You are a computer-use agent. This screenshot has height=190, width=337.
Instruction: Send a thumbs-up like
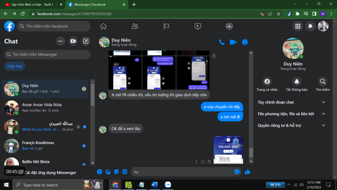247,172
